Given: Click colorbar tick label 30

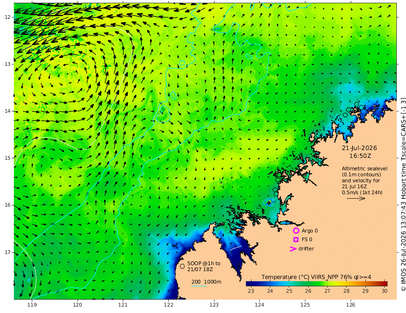Looking at the screenshot, I should (x=384, y=291).
